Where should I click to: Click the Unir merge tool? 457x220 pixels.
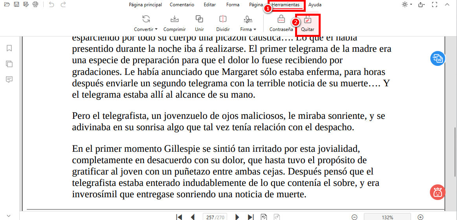199,23
